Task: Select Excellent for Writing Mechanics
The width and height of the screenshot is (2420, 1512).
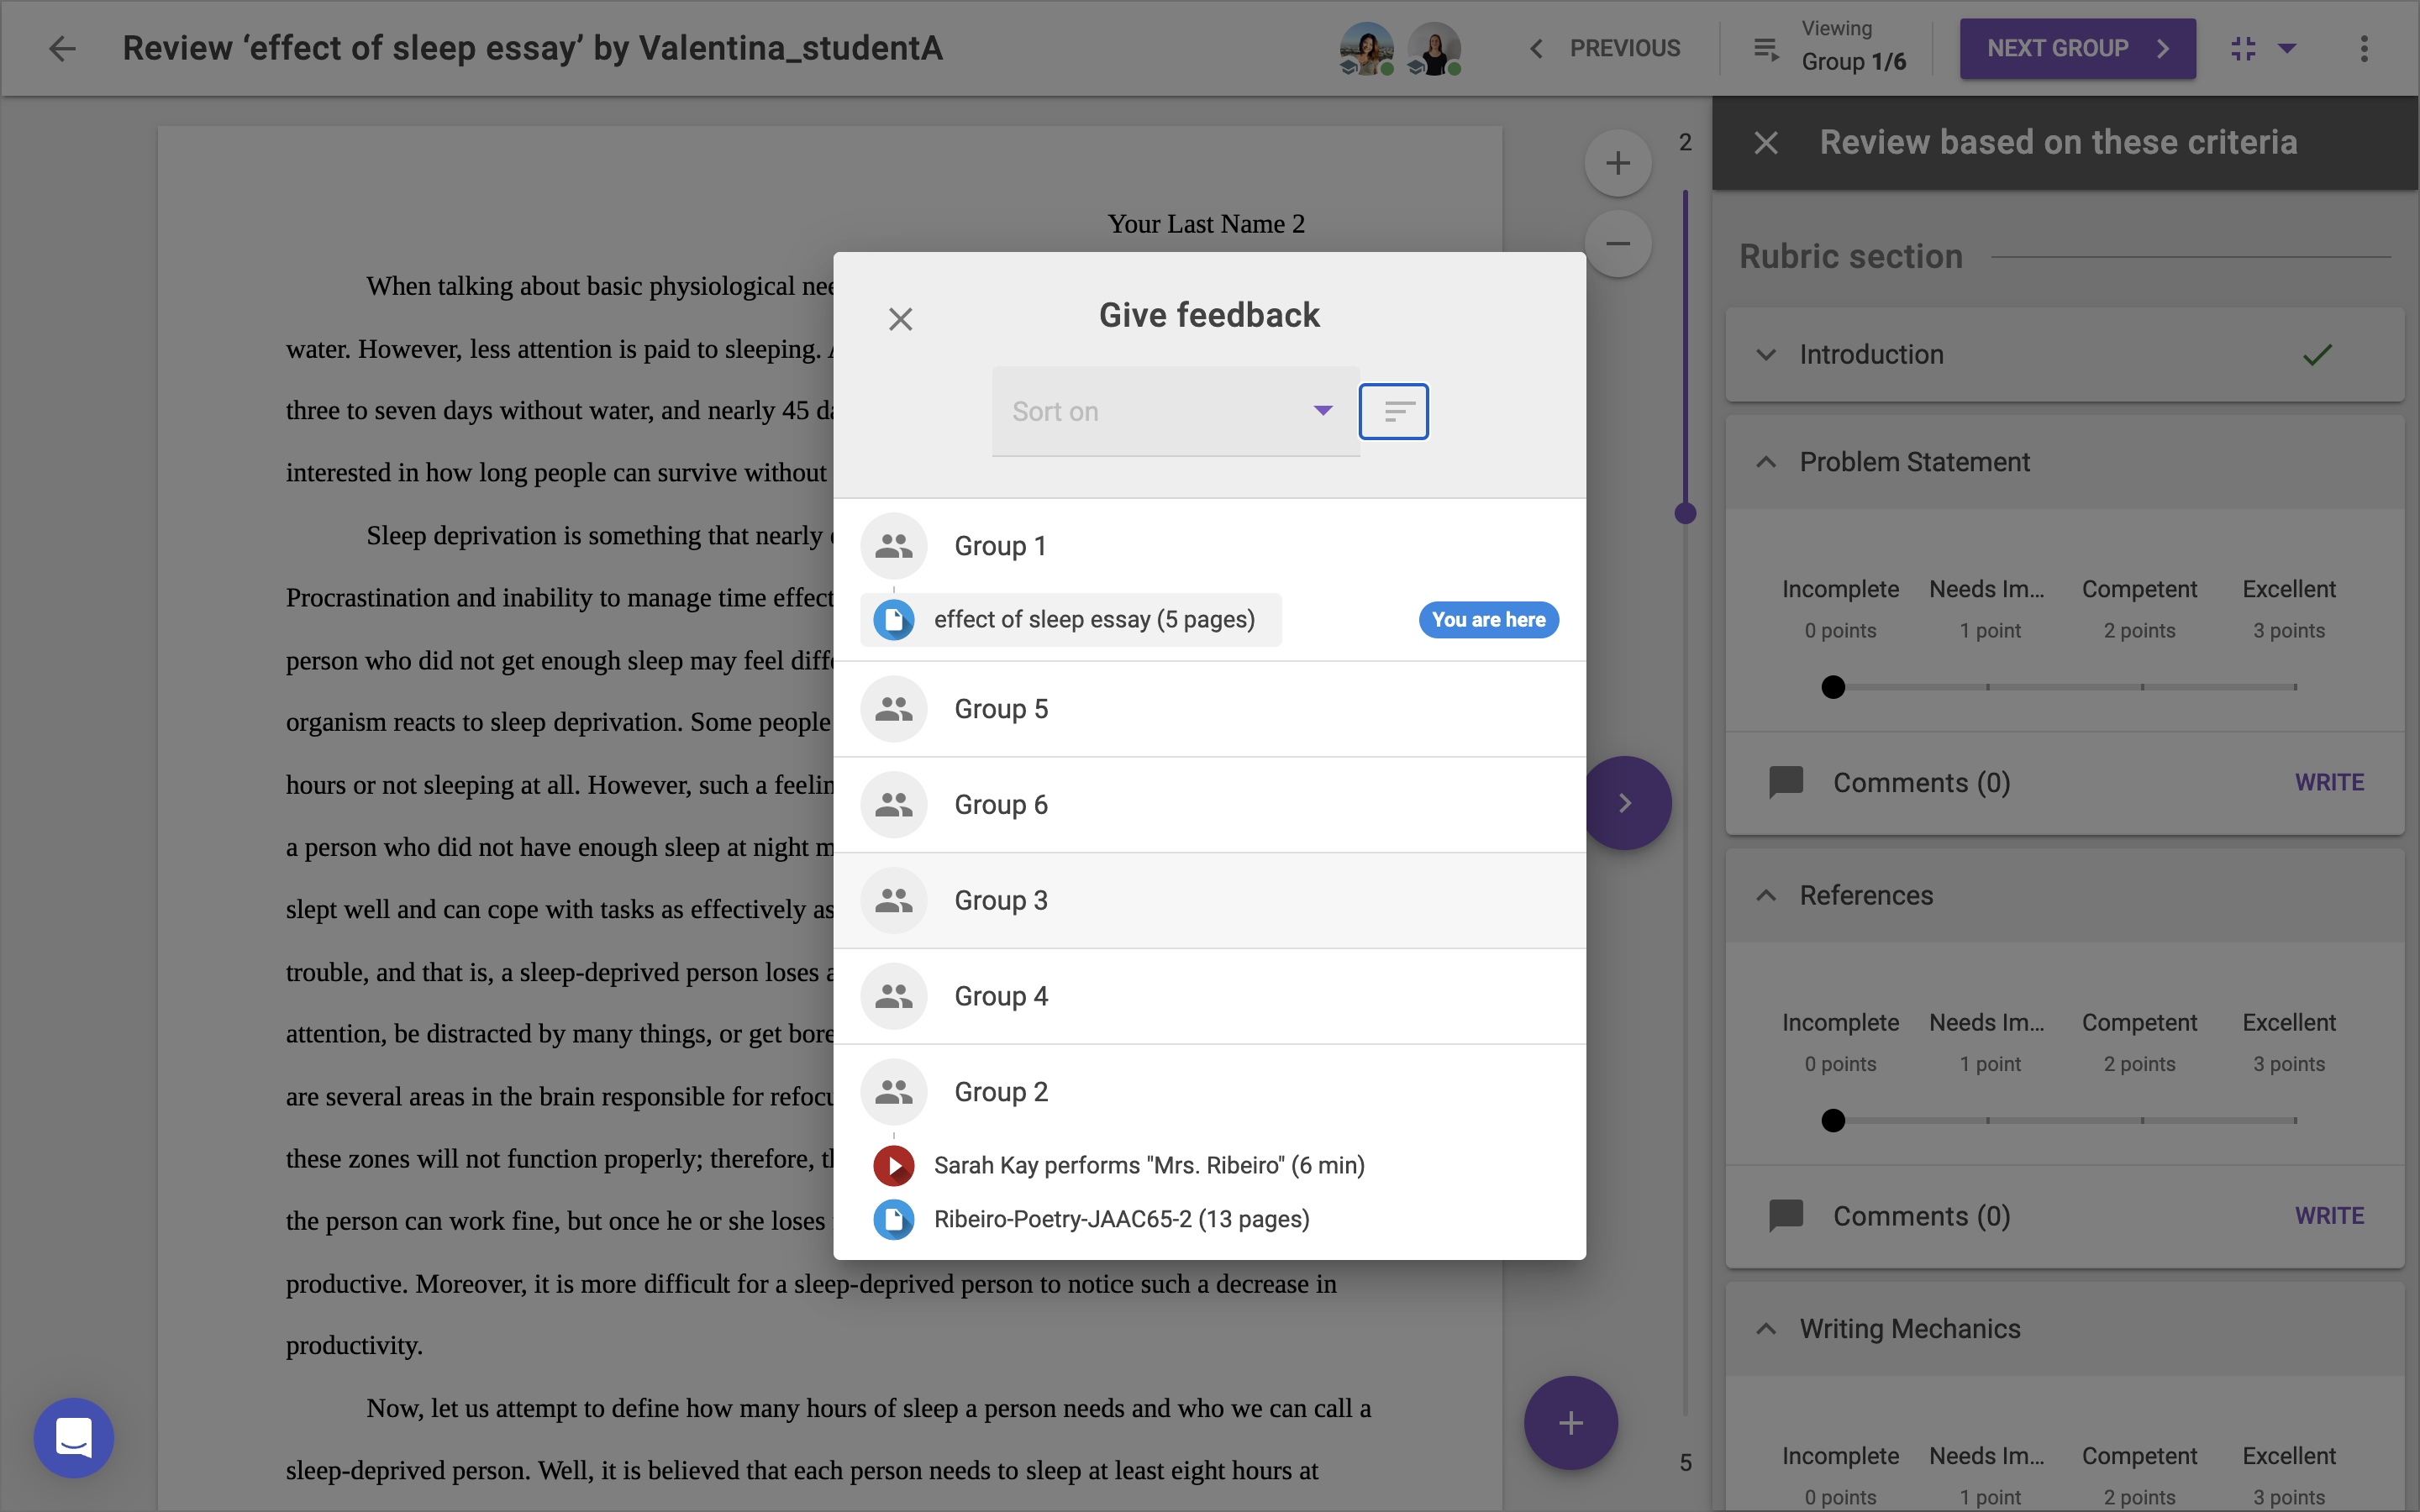Action: coord(2288,1474)
